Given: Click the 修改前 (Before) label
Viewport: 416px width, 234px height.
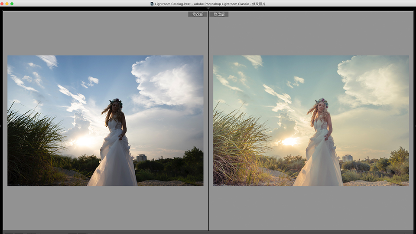Looking at the screenshot, I should pos(198,14).
